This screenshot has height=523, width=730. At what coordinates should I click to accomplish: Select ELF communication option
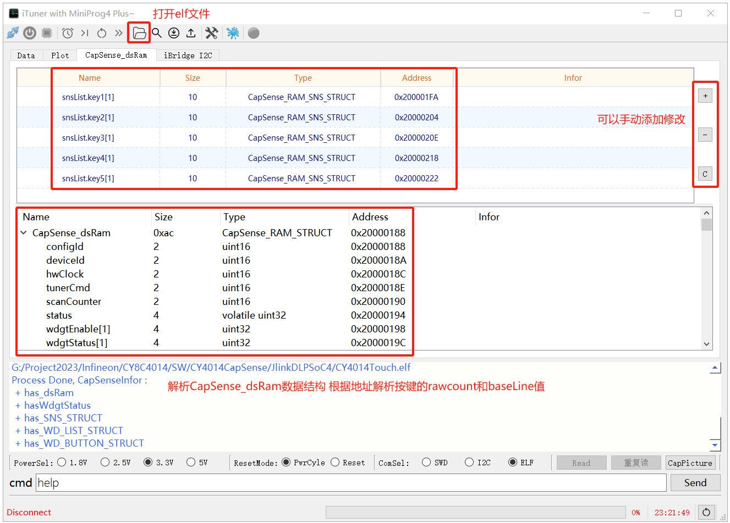pyautogui.click(x=513, y=462)
